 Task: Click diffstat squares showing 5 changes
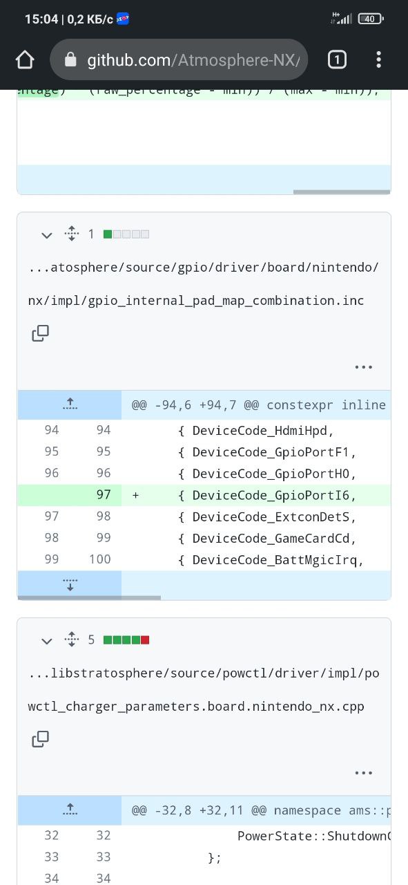126,640
